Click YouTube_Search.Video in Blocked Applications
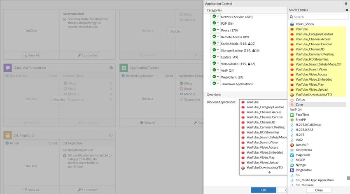The image size is (350, 194). click(x=262, y=142)
